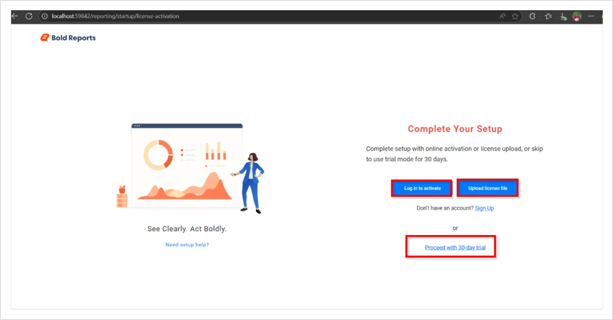
Task: Open the Browser essentials icon
Action: pyautogui.click(x=532, y=16)
